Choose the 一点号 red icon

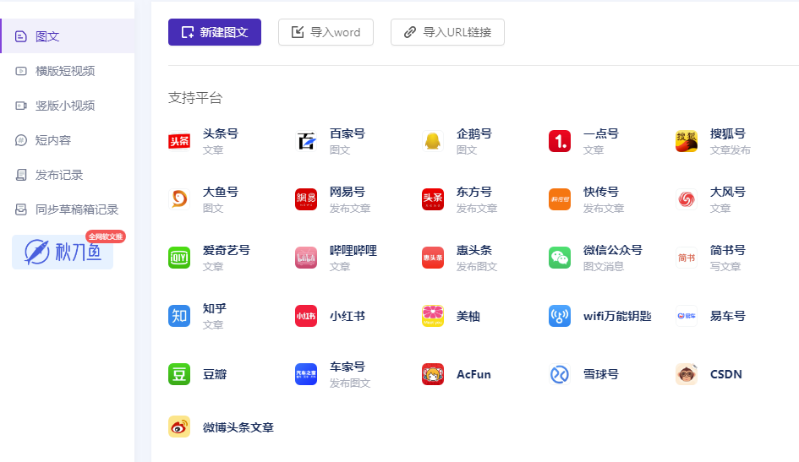pyautogui.click(x=560, y=141)
